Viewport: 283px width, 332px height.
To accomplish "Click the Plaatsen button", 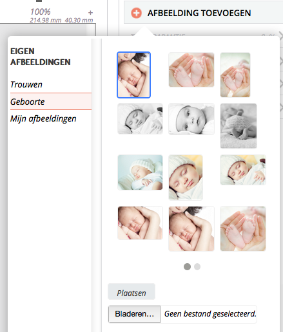I will coord(132,291).
